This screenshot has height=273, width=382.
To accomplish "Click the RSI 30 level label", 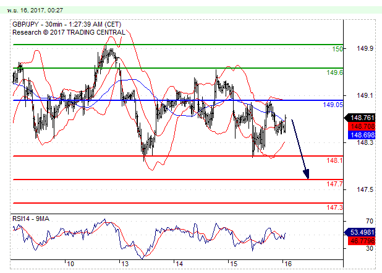I will click(x=370, y=248).
